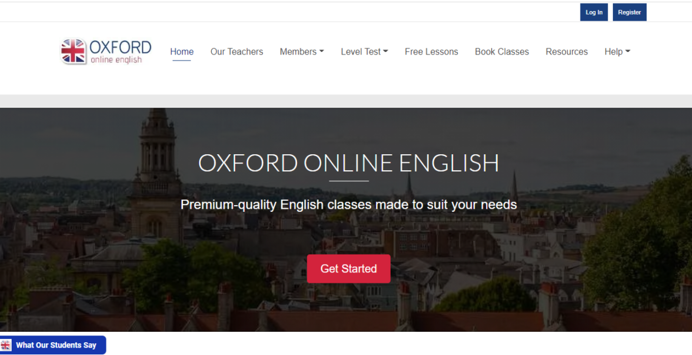
Task: Open the Our Teachers page
Action: coord(236,51)
